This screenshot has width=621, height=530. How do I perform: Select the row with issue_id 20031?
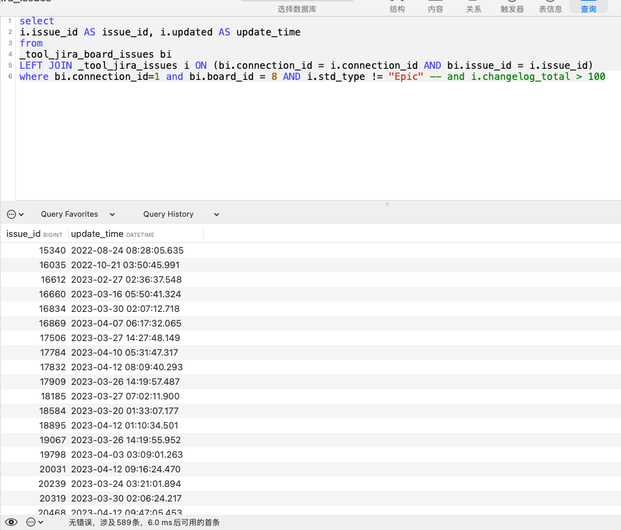point(310,469)
